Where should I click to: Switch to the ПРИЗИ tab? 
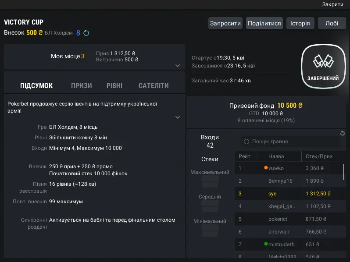[x=82, y=86]
